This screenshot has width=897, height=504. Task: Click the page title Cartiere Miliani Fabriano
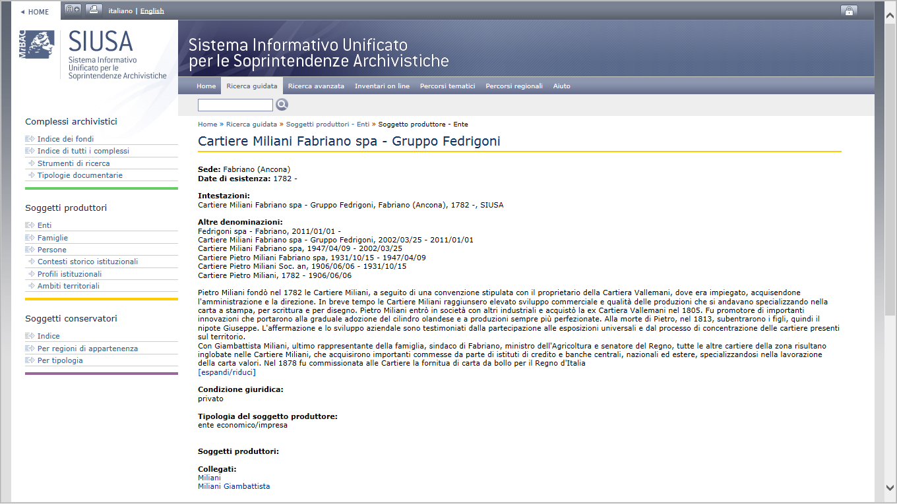(349, 141)
